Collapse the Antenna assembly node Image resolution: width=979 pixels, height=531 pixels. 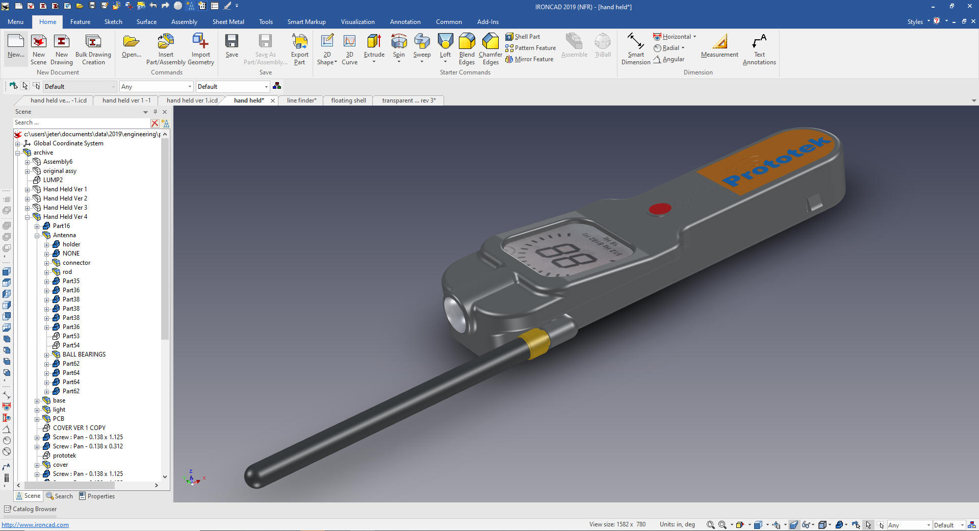(x=37, y=236)
